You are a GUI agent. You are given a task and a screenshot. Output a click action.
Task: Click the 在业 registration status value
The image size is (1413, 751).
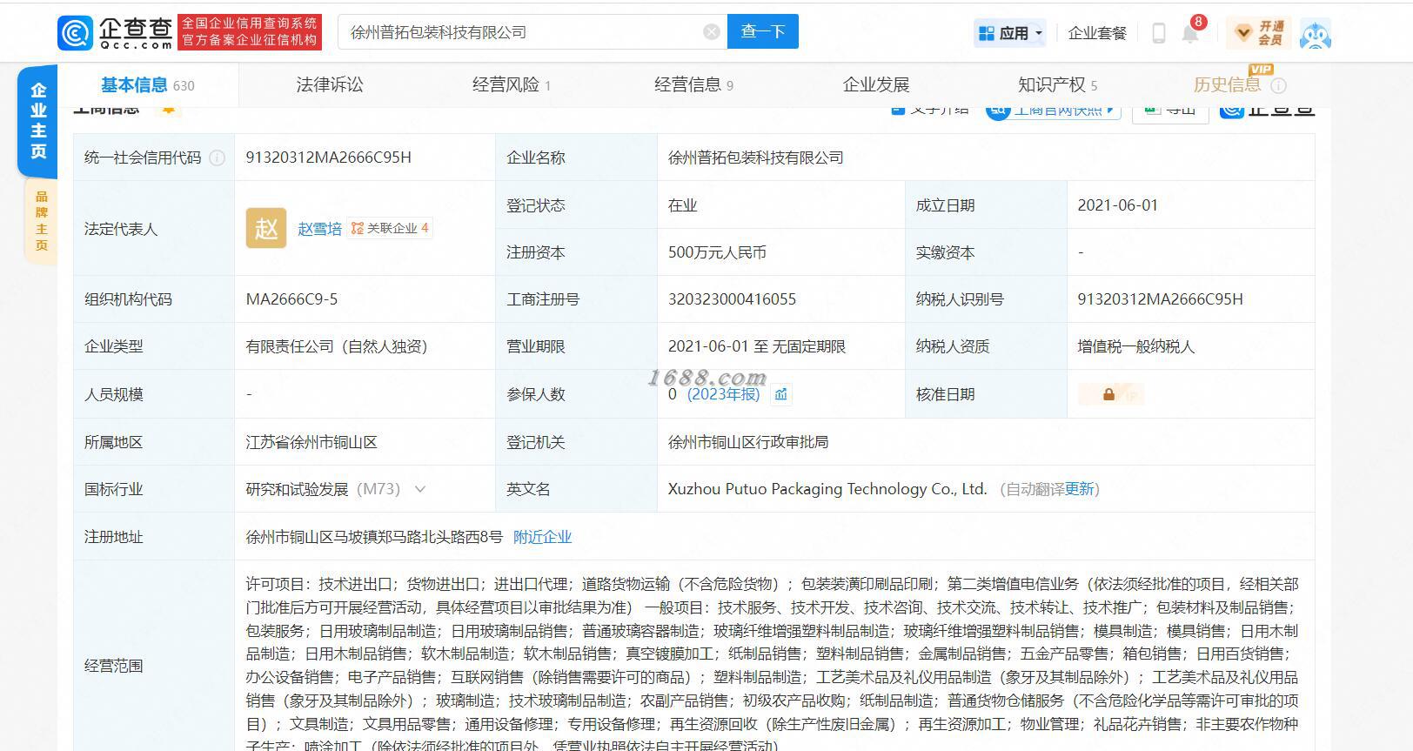pos(683,205)
